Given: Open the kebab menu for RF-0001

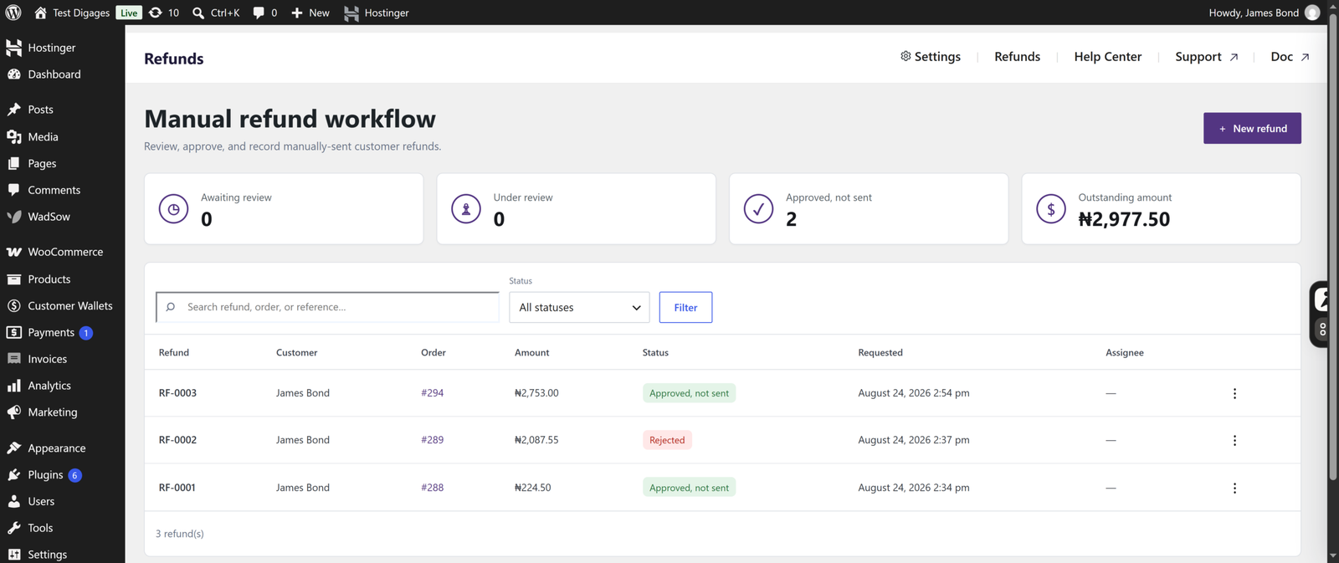Looking at the screenshot, I should coord(1234,488).
